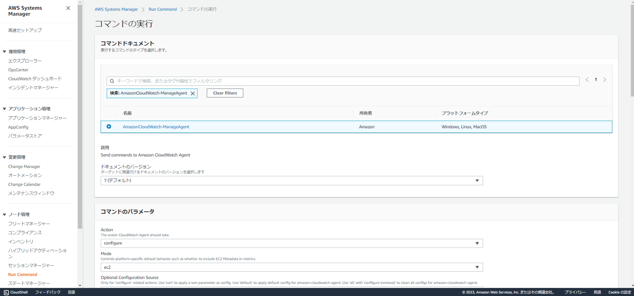This screenshot has height=296, width=634.
Task: Open Cookie の設定 footer link
Action: click(x=620, y=292)
